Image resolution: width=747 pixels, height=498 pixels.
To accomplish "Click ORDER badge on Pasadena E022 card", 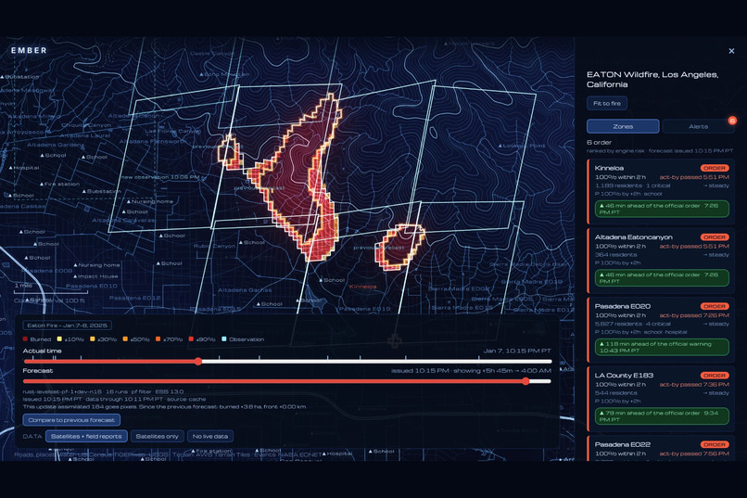I will click(715, 444).
